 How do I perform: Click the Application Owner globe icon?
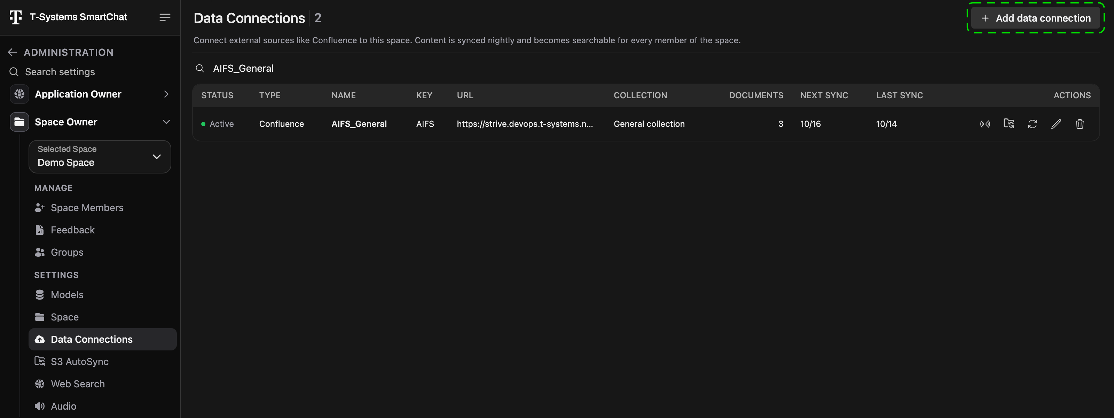(19, 94)
